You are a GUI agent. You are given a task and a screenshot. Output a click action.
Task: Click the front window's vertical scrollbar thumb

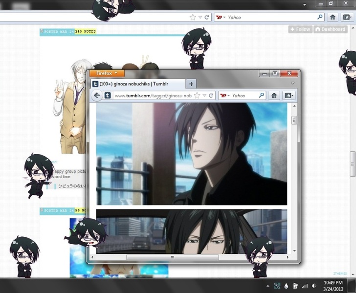point(294,120)
